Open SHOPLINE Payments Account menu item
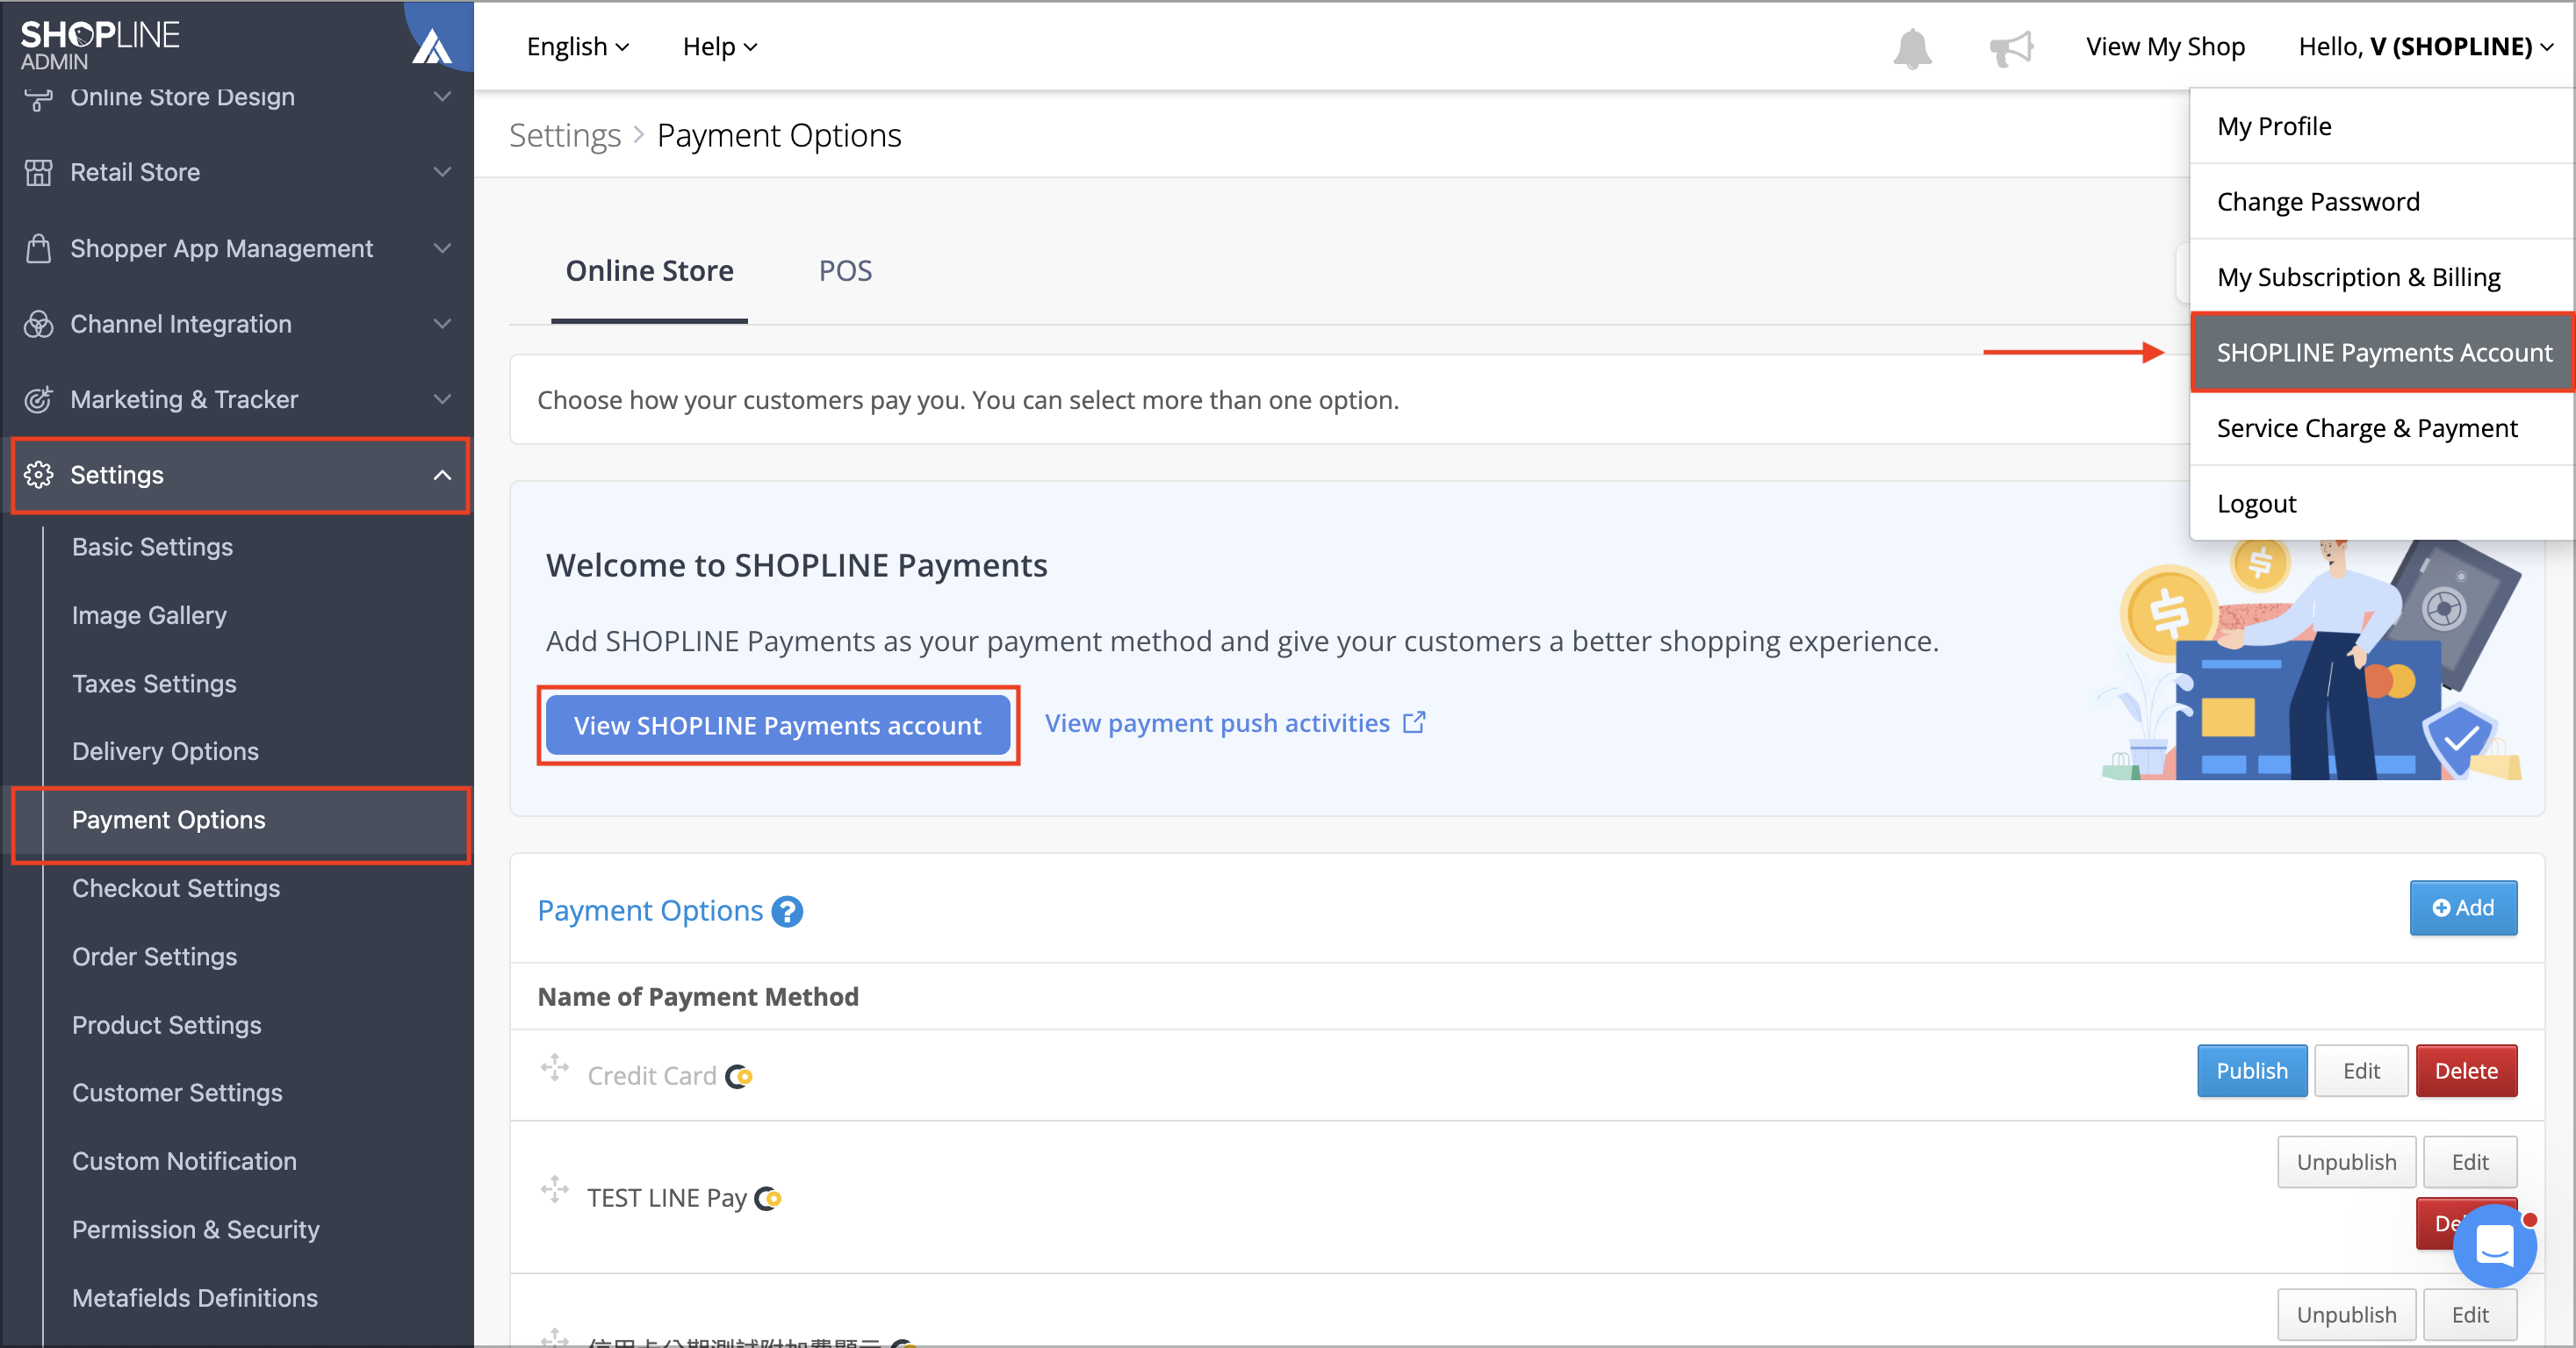Screen dimensions: 2576x1348 (x=2382, y=353)
